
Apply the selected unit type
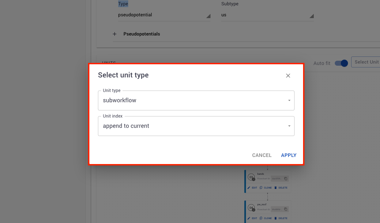pyautogui.click(x=288, y=155)
